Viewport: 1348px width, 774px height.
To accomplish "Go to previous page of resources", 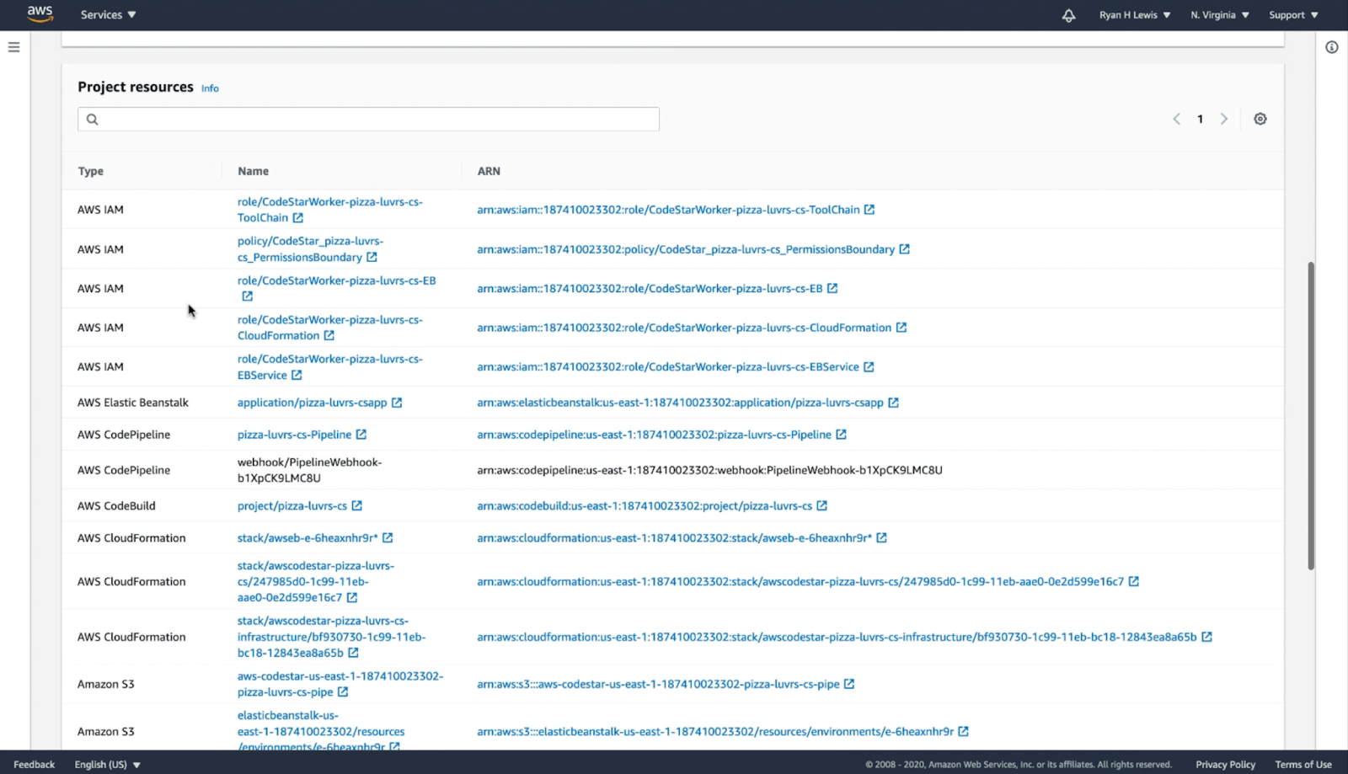I will (x=1177, y=119).
